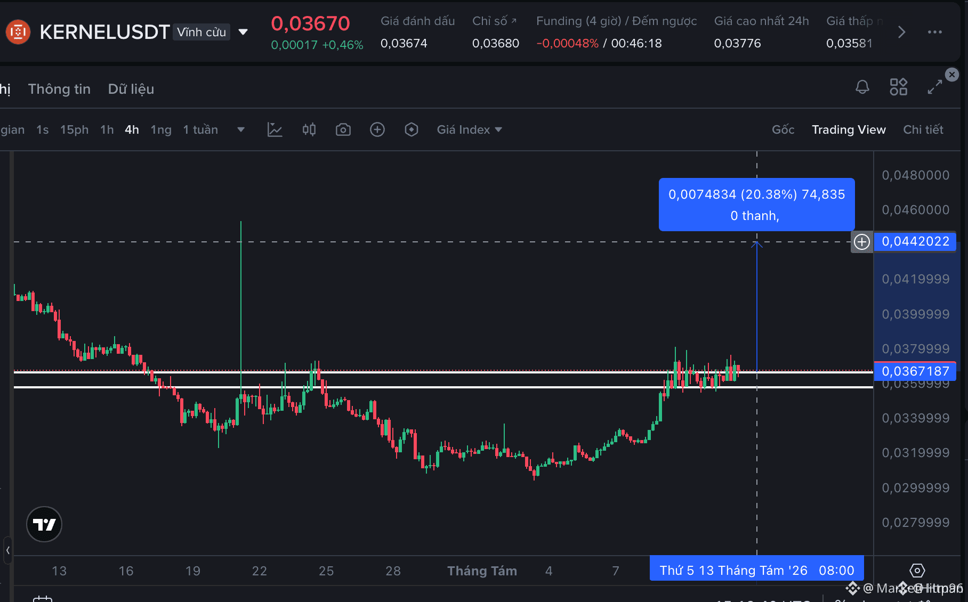The width and height of the screenshot is (968, 602).
Task: Click the Tháng Tám time axis label
Action: pos(482,571)
